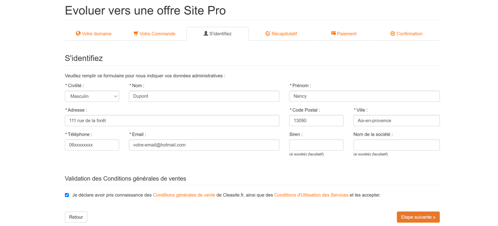Image resolution: width=498 pixels, height=226 pixels.
Task: Click the check icon beside Confirmation
Action: tap(392, 33)
